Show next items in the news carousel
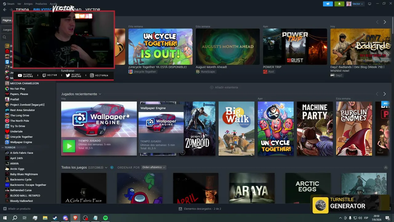394x222 pixels. point(384,22)
